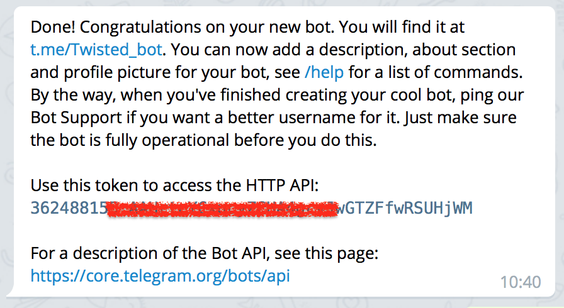Open the t.me/Twisted_bot link
The height and width of the screenshot is (308, 564).
coord(96,50)
